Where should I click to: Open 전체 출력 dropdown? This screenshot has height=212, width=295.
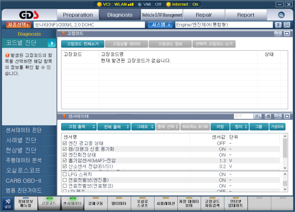(114, 127)
